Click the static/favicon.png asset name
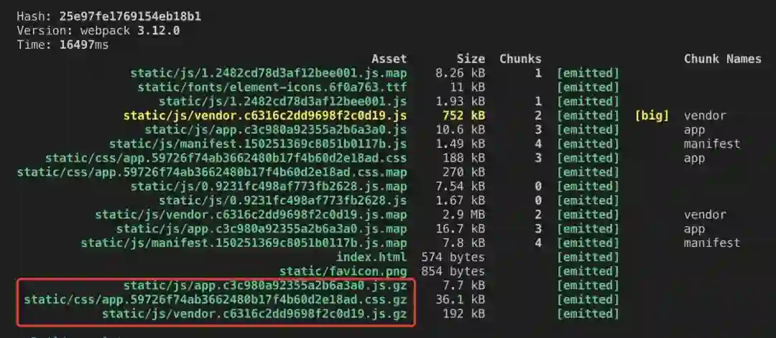Screen dimensions: 776x338 coord(343,271)
